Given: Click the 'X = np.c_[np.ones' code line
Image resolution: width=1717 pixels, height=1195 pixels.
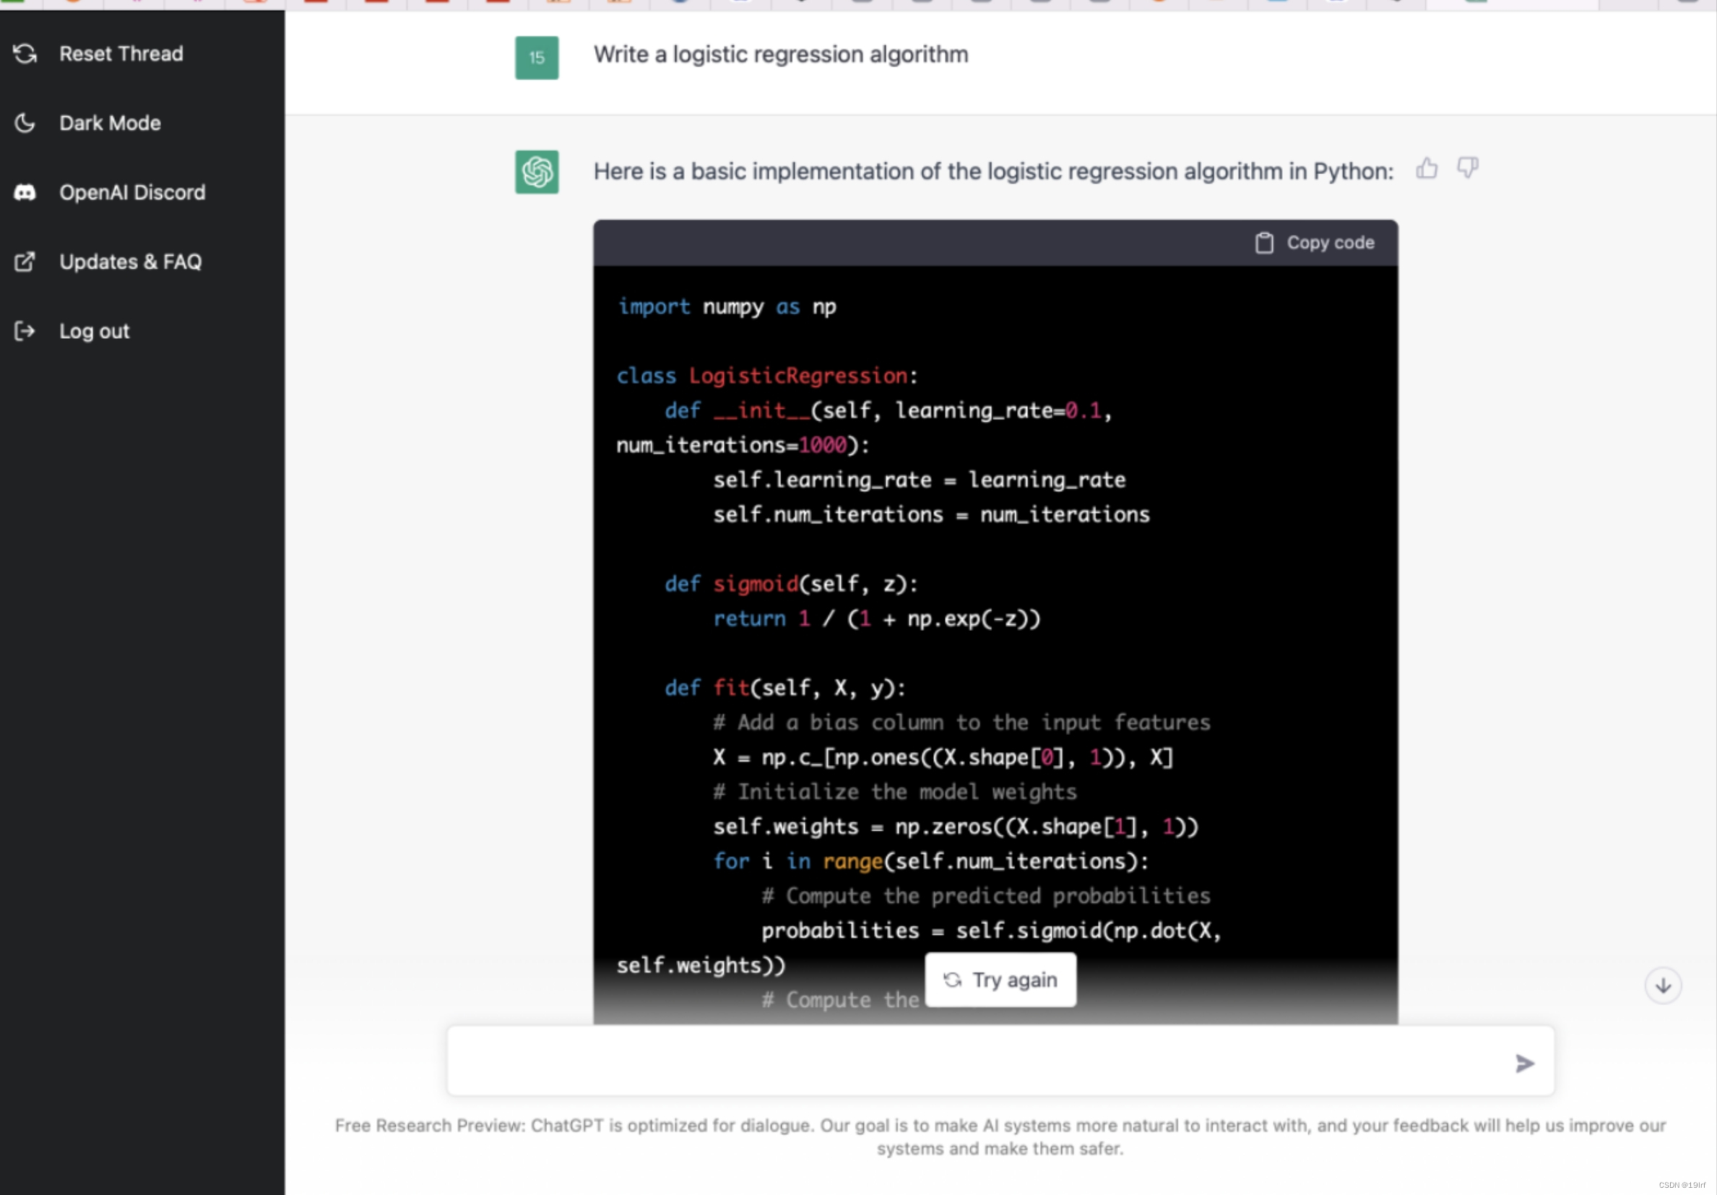Looking at the screenshot, I should [943, 757].
